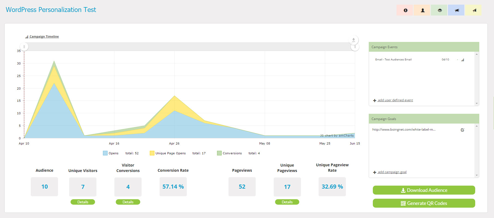This screenshot has height=218, width=494.
Task: Open Details under Unique Pageviews
Action: 287,202
